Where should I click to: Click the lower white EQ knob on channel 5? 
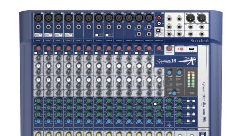coord(79,80)
